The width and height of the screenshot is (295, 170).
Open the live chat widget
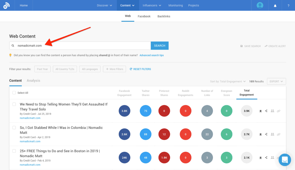(x=285, y=160)
